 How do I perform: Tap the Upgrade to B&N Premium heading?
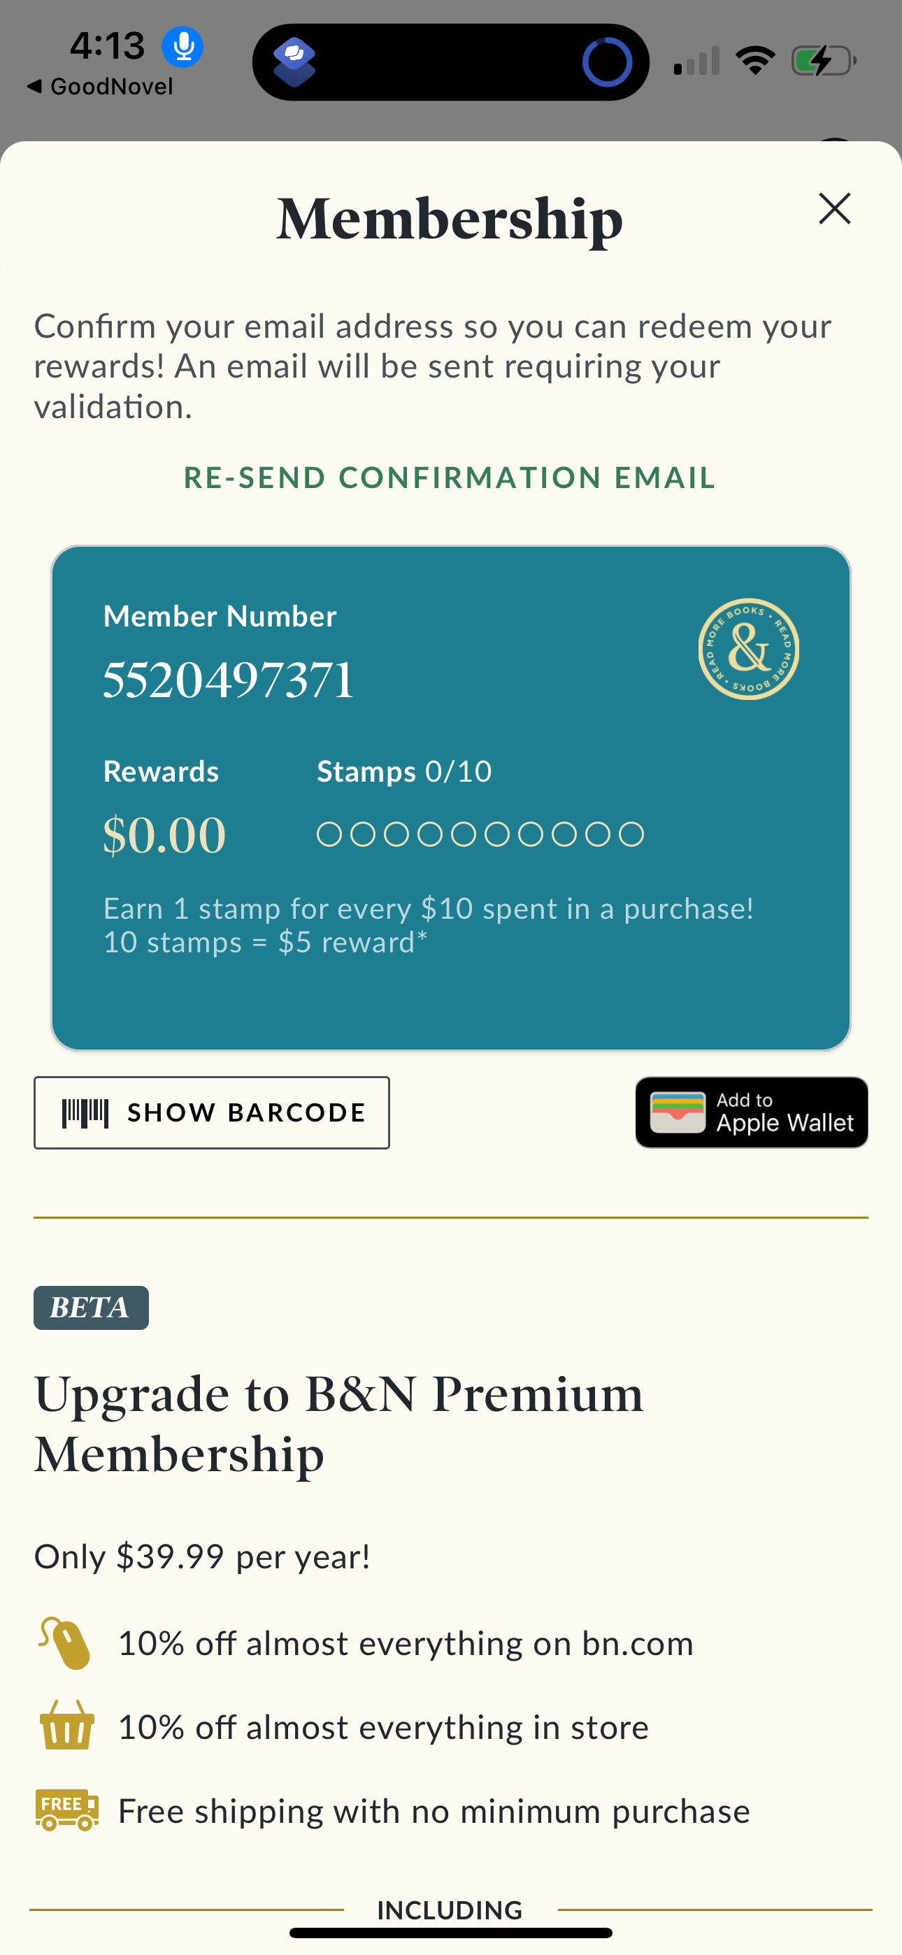coord(338,1423)
